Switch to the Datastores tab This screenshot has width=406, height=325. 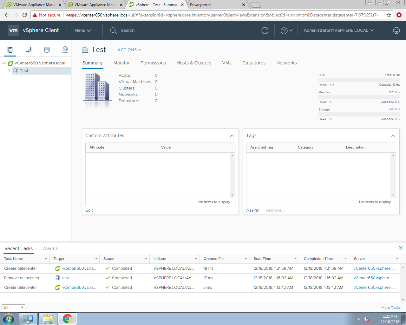pyautogui.click(x=254, y=63)
